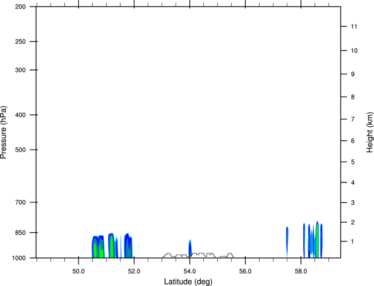Click the 850 pressure tick label
Viewport: 374px width, 286px height.
tap(20, 232)
